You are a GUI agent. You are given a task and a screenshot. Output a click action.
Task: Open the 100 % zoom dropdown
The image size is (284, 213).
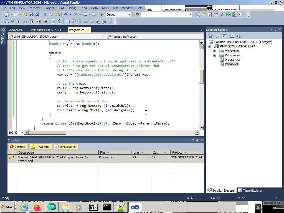point(22,133)
